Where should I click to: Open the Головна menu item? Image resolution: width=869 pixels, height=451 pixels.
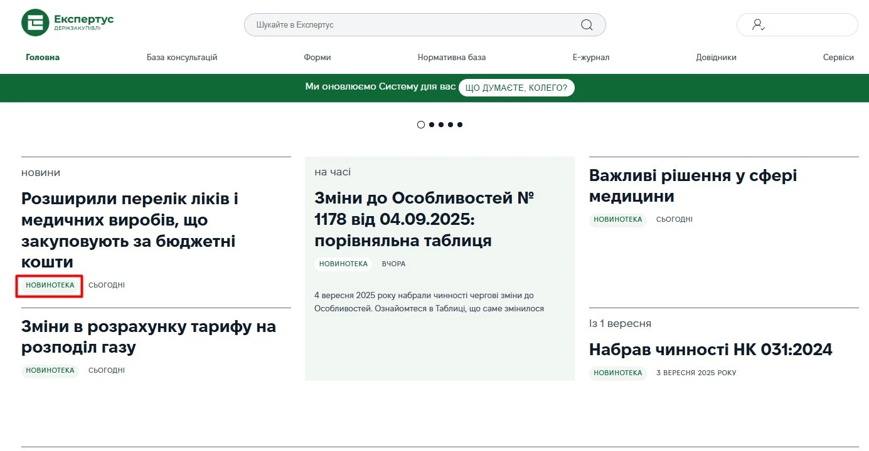(43, 57)
